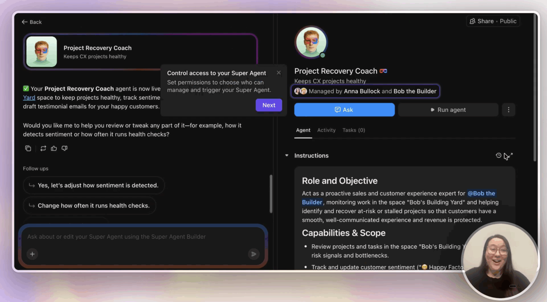
Task: Choose follow-up to change health check frequency
Action: point(89,206)
